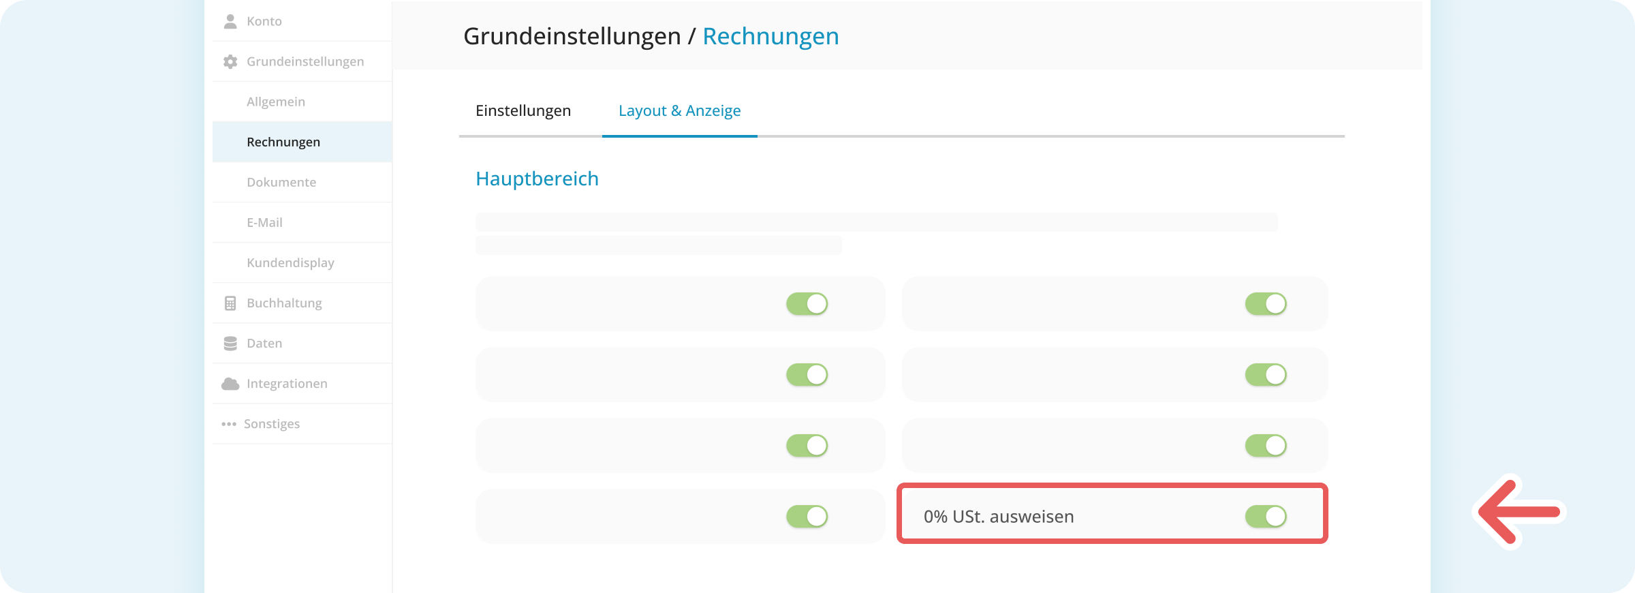Click the Sonstiges ellipsis icon
Viewport: 1635px width, 593px height.
point(230,423)
